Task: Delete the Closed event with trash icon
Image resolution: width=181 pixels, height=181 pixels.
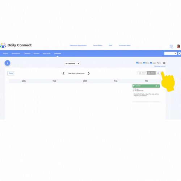Action: 156,86
